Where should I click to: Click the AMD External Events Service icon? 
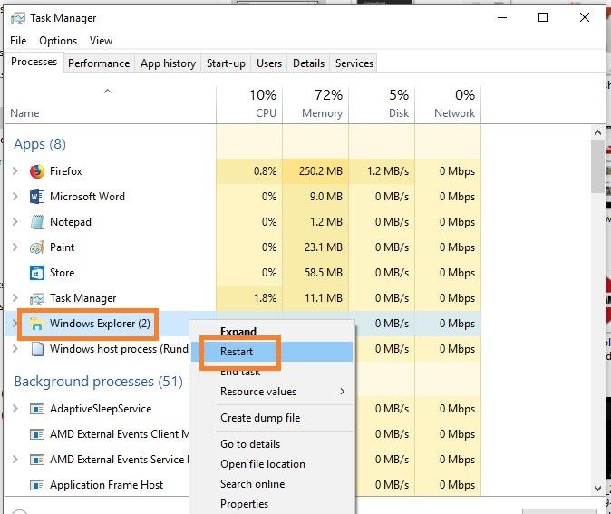coord(37,460)
